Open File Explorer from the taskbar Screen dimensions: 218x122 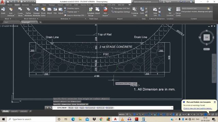pyautogui.click(x=80, y=119)
